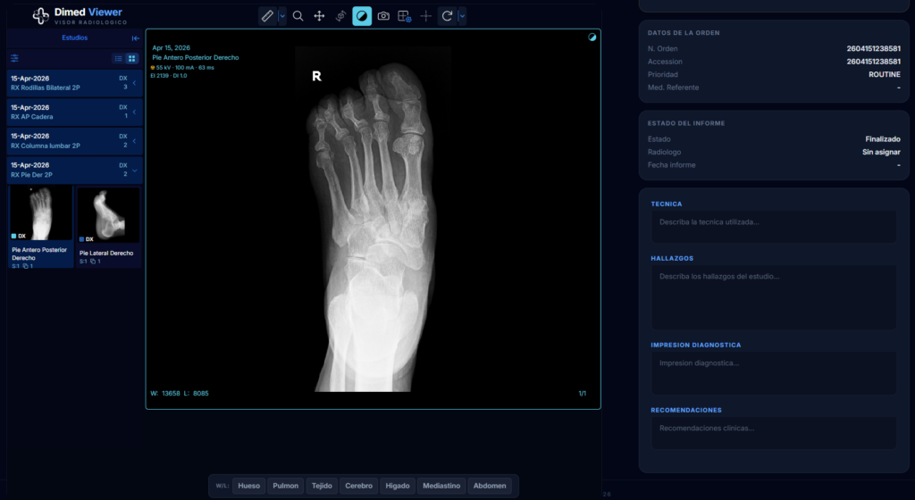This screenshot has height=500, width=915.
Task: Open the measurement tools dropdown arrow
Action: (x=282, y=16)
